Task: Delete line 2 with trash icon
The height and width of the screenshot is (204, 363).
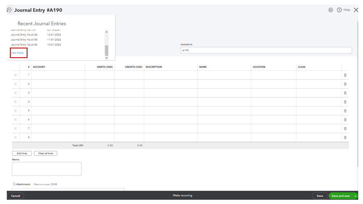Action: click(x=345, y=84)
